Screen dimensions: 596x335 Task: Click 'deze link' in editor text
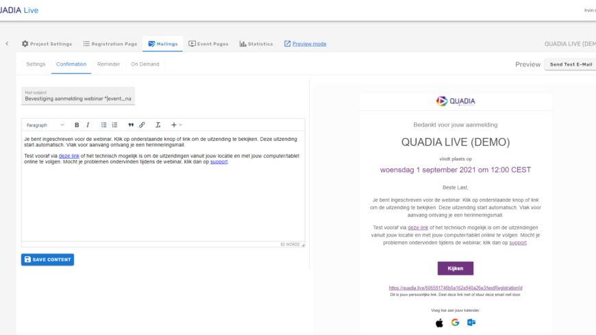point(69,156)
